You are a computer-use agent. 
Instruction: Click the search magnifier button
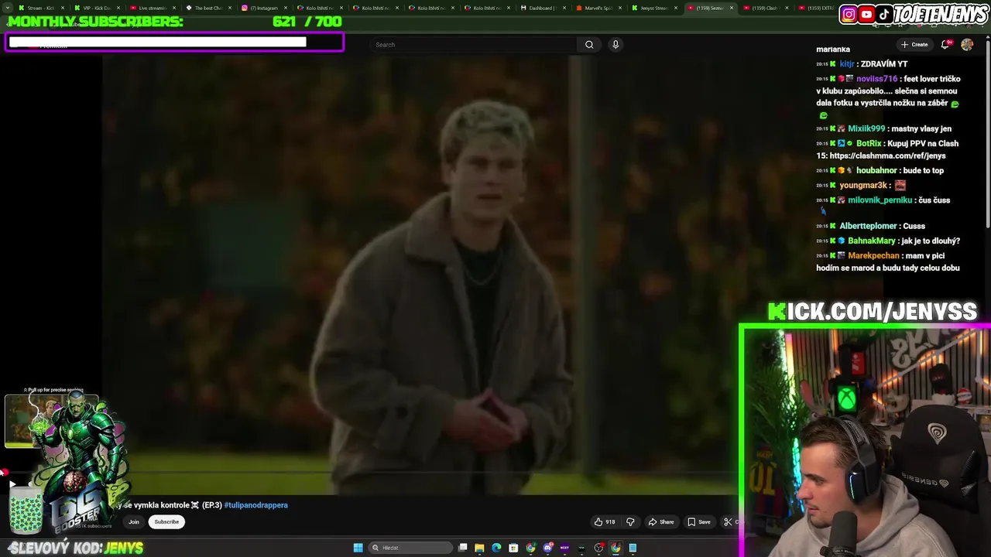(589, 45)
